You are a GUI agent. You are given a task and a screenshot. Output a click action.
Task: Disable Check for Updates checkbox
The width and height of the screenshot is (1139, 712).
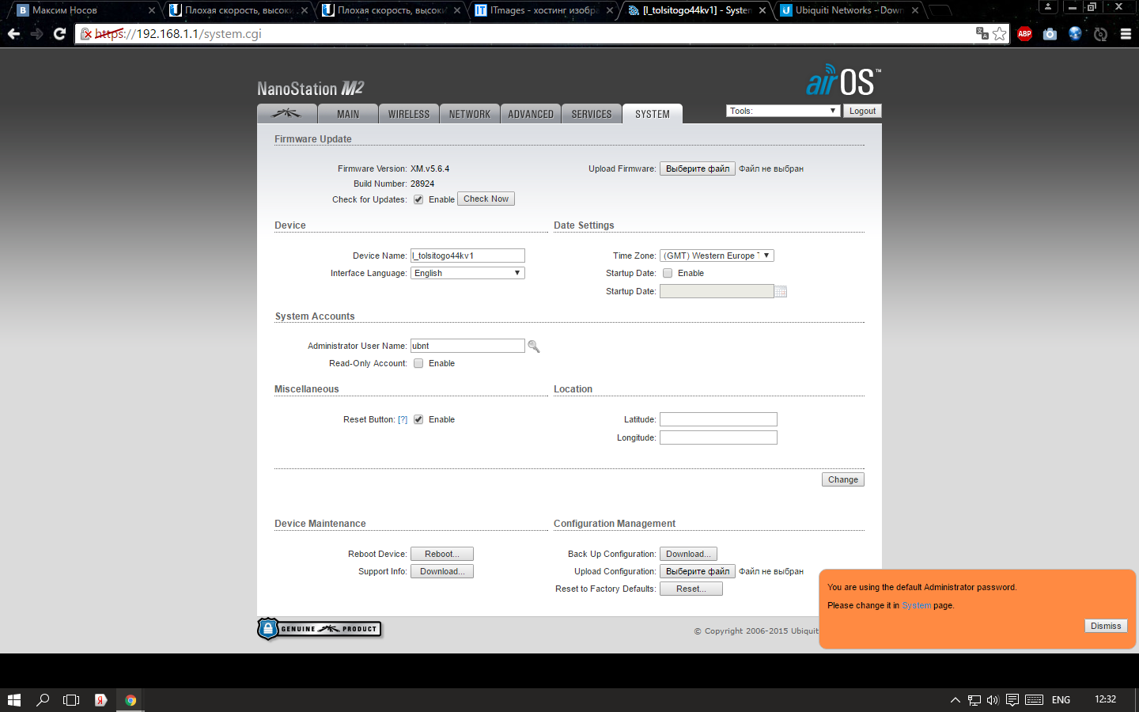418,199
